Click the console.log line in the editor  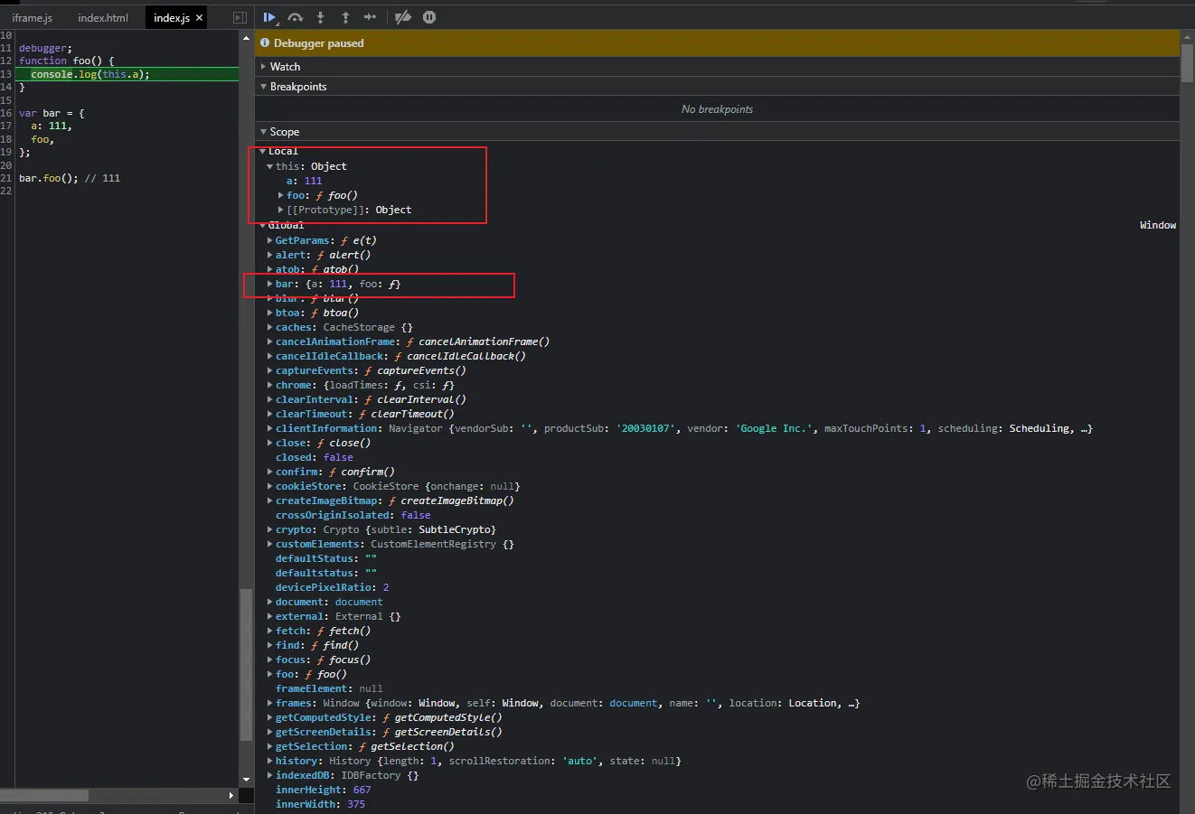coord(90,74)
